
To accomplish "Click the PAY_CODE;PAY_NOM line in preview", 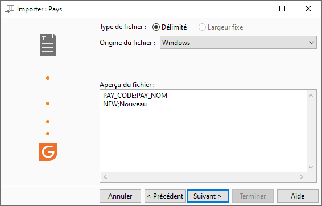I will click(135, 96).
